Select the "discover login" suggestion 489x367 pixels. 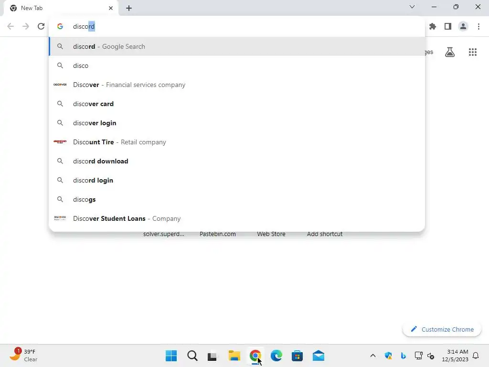pyautogui.click(x=237, y=123)
